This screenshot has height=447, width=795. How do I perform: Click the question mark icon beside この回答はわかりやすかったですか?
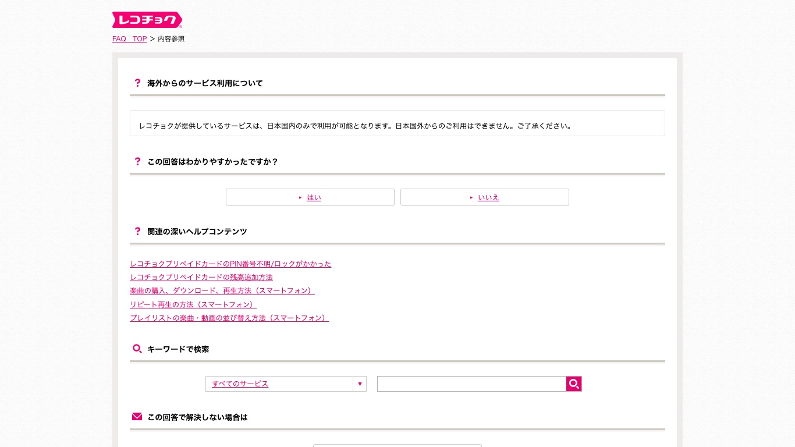tap(137, 162)
